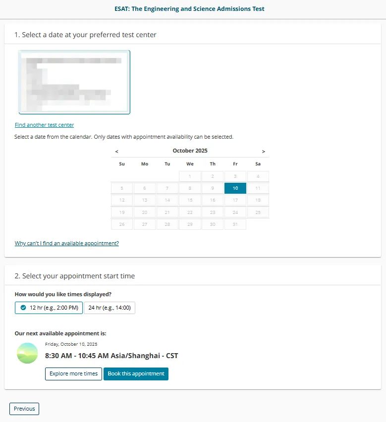386x422 pixels.
Task: Go to previous month with left arrow
Action: [x=116, y=152]
